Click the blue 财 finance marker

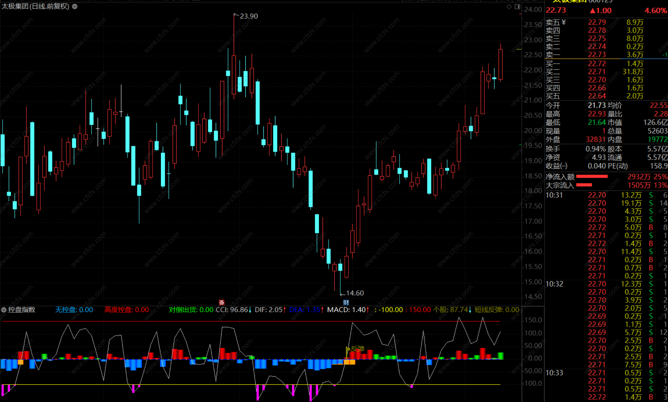click(346, 302)
